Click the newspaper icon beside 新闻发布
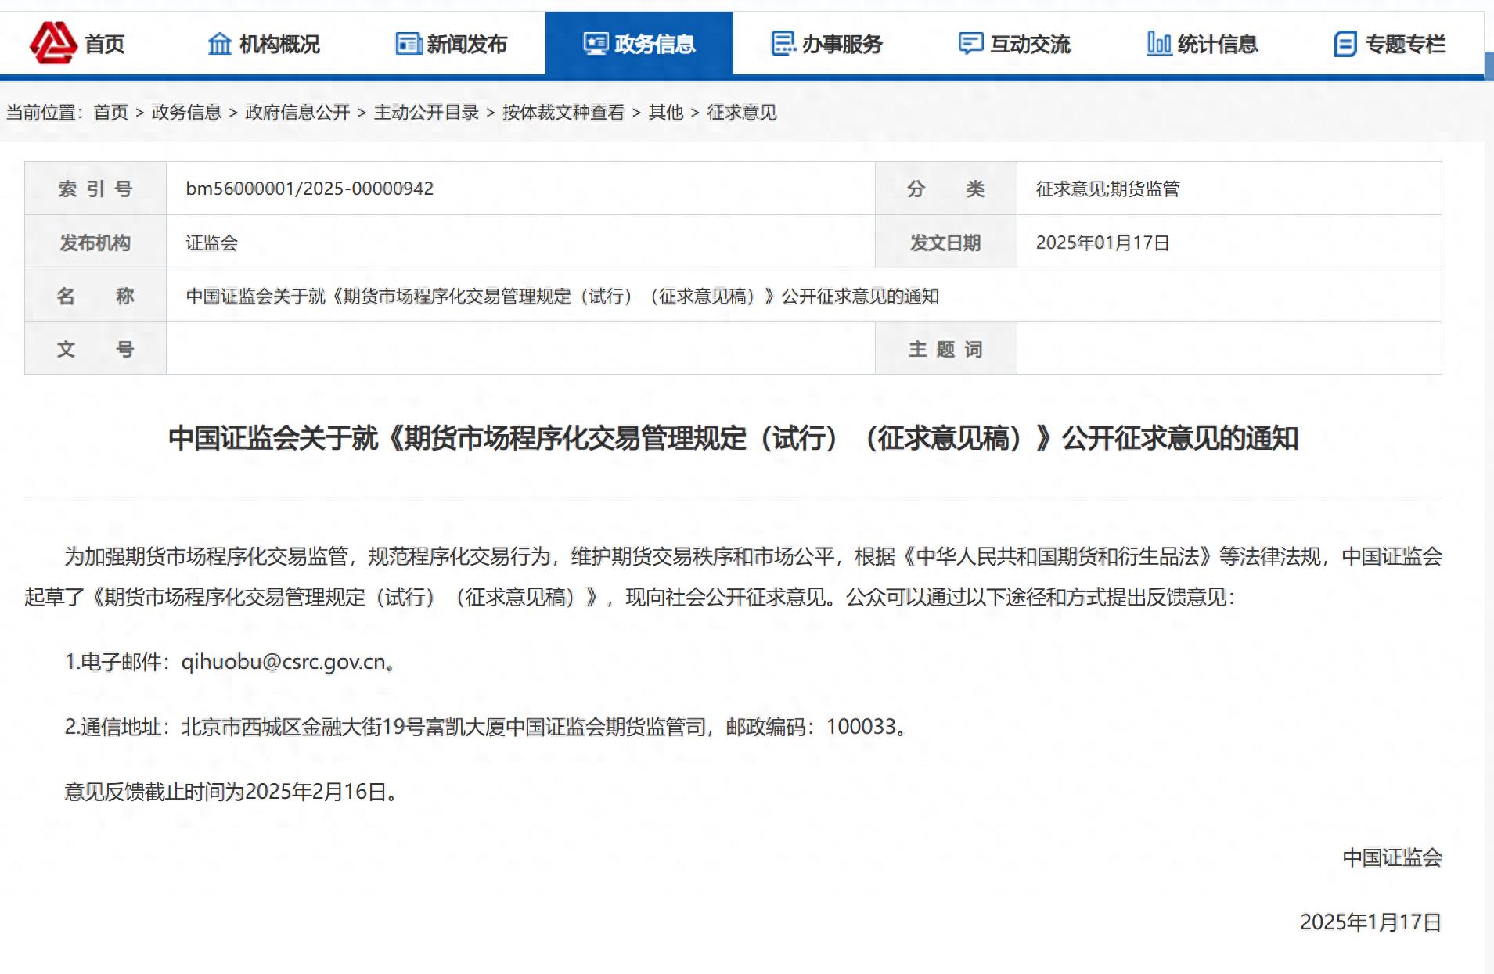Viewport: 1494px width, 974px height. (409, 44)
